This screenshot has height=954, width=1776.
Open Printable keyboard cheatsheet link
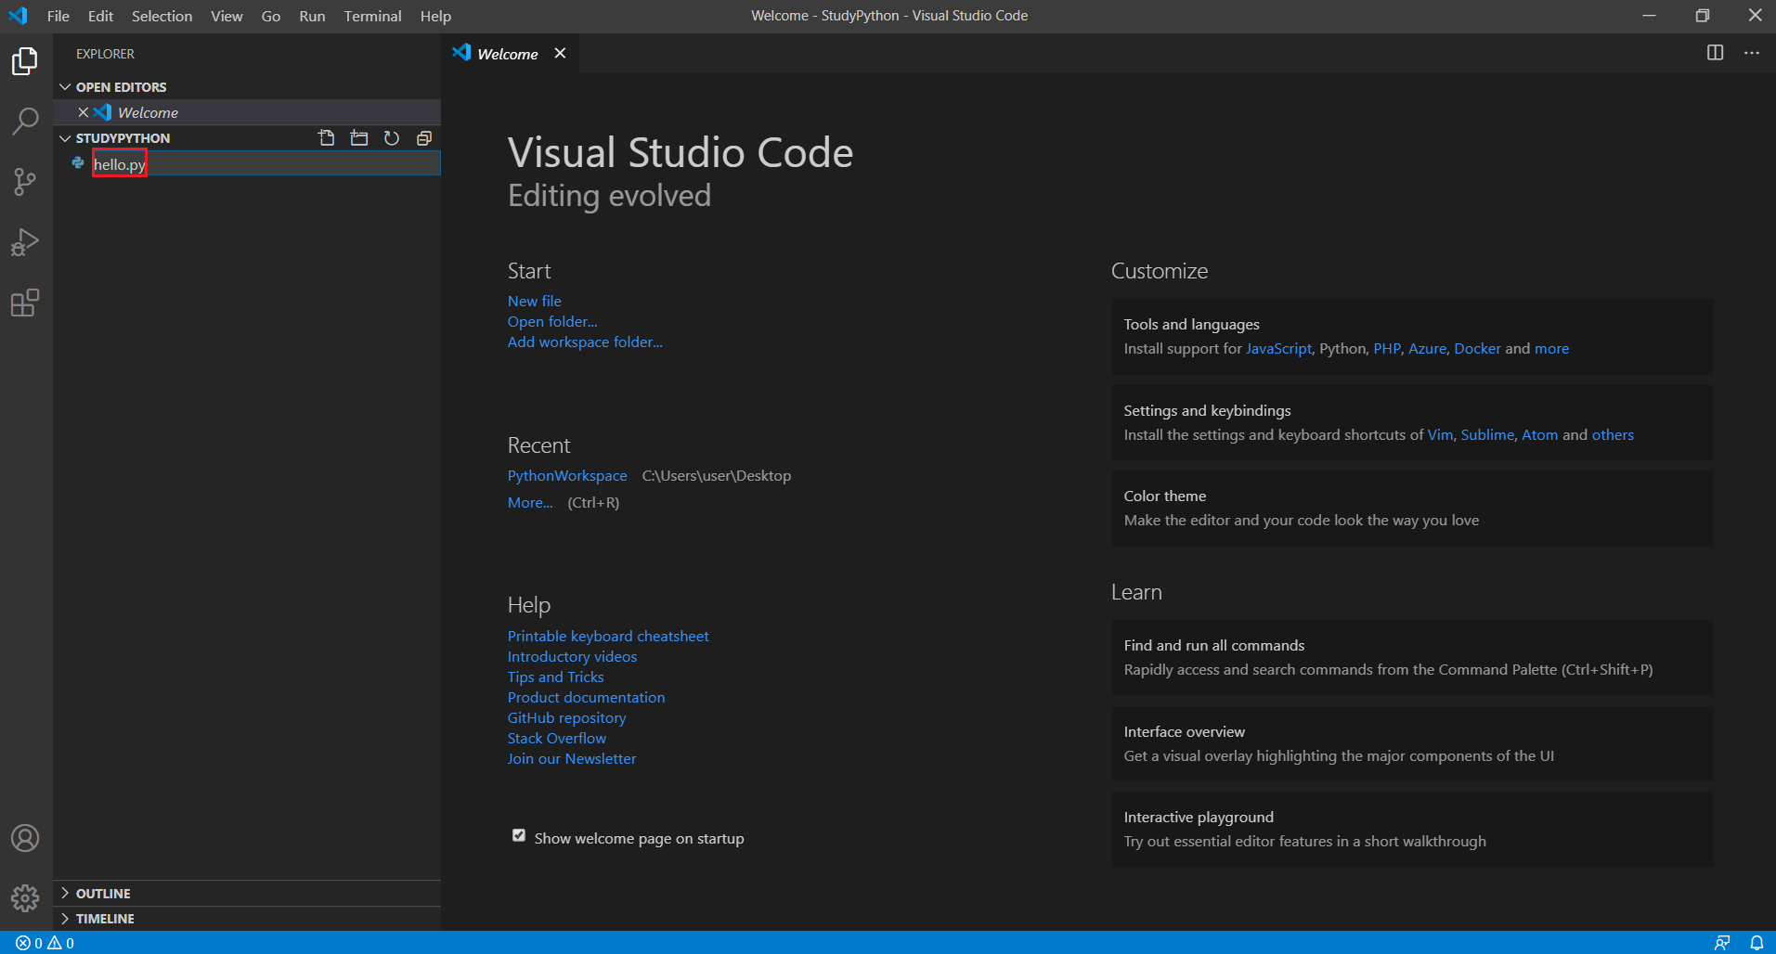[608, 636]
